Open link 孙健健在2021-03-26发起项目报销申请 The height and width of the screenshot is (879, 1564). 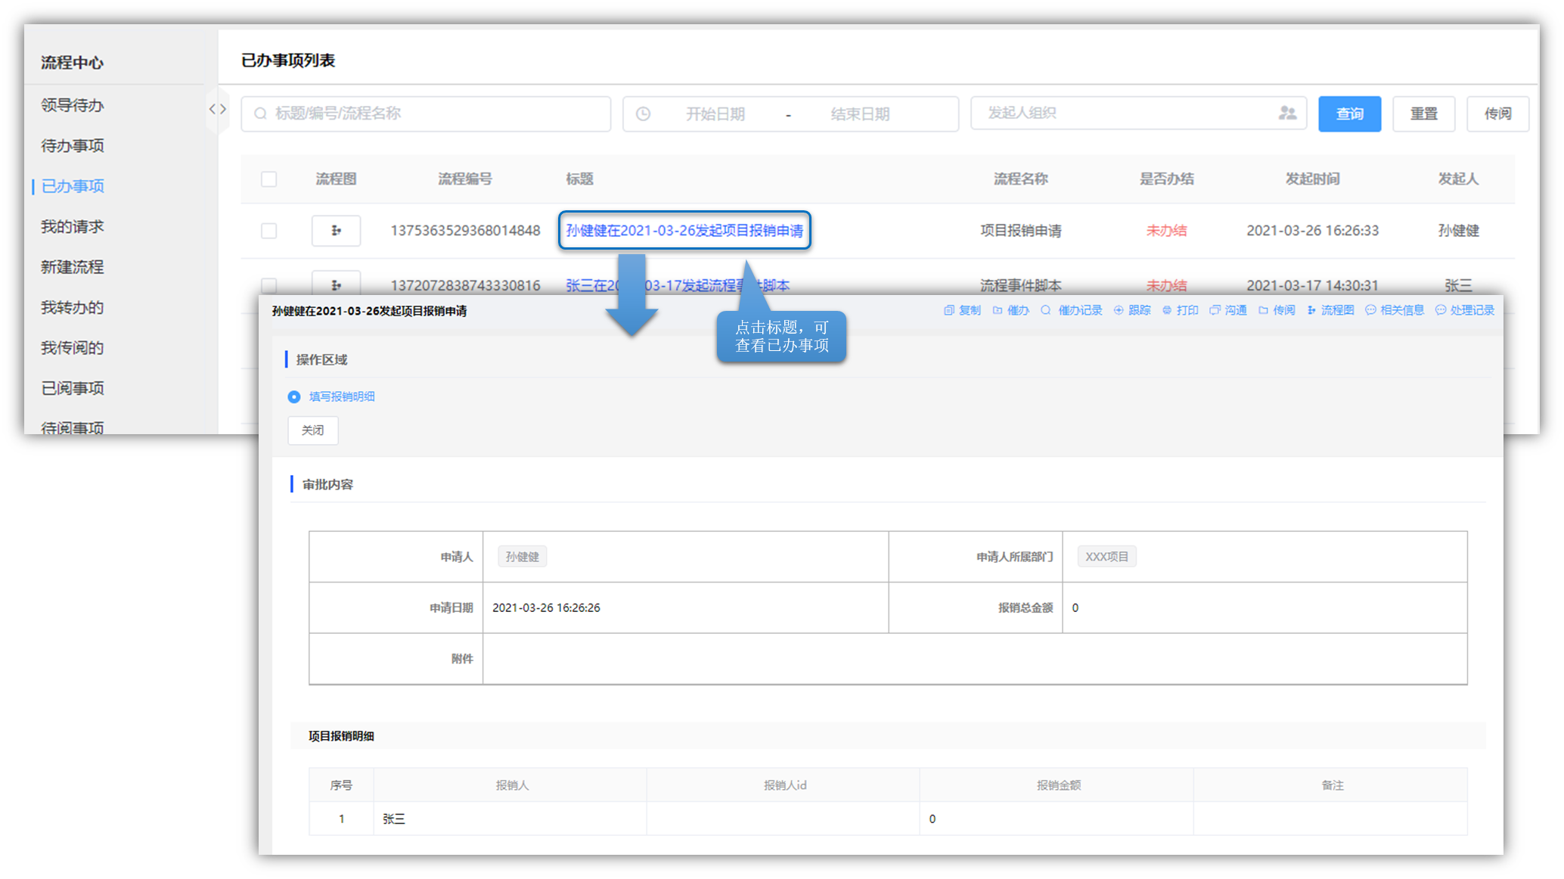[x=684, y=231]
